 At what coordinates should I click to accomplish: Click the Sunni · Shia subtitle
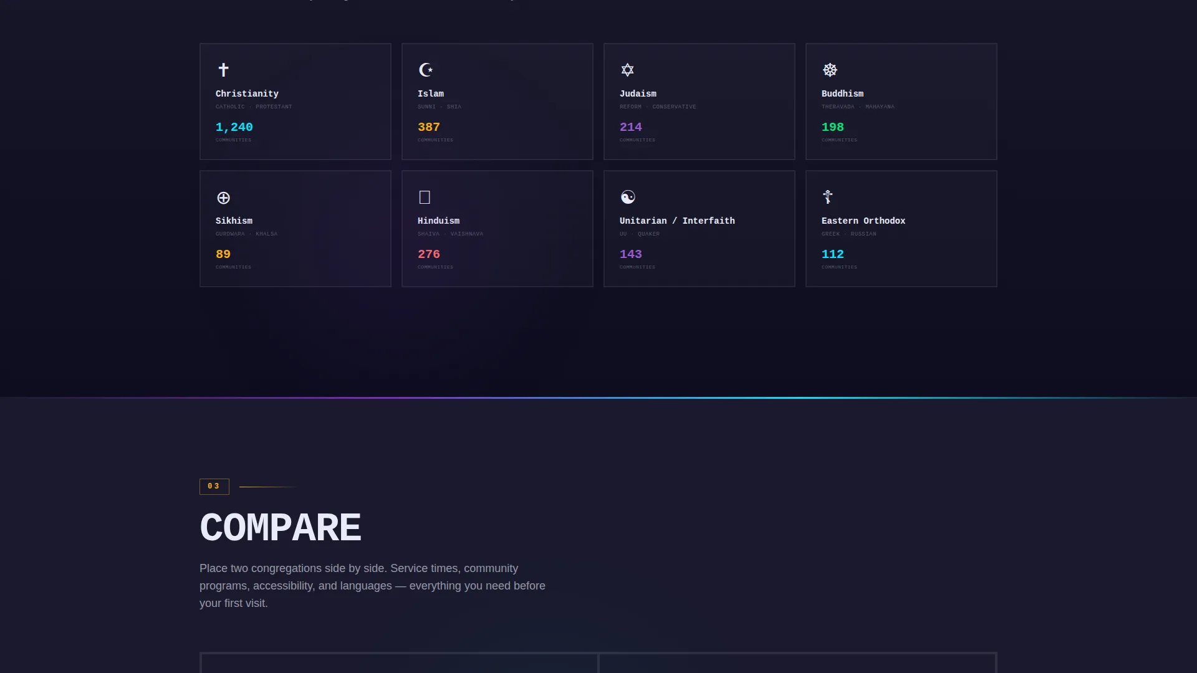tap(440, 107)
